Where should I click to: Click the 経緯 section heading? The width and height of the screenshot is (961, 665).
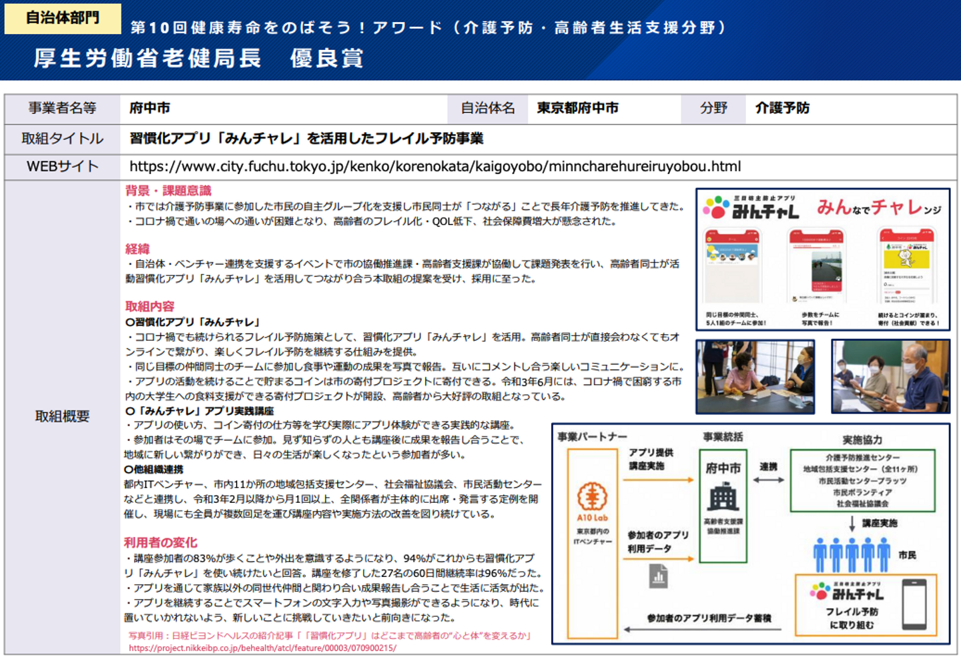pos(137,249)
